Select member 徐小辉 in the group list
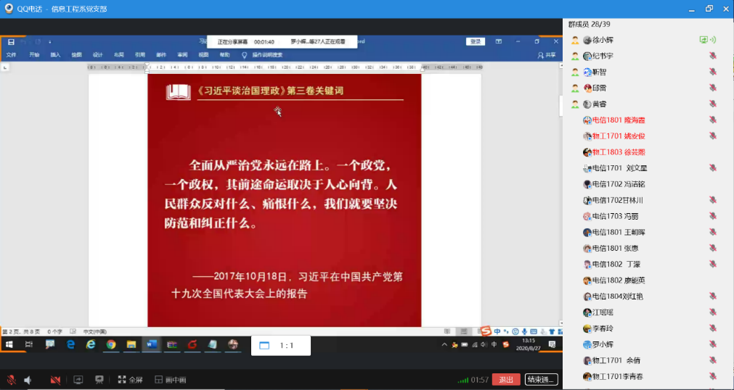The image size is (734, 390). (x=603, y=40)
